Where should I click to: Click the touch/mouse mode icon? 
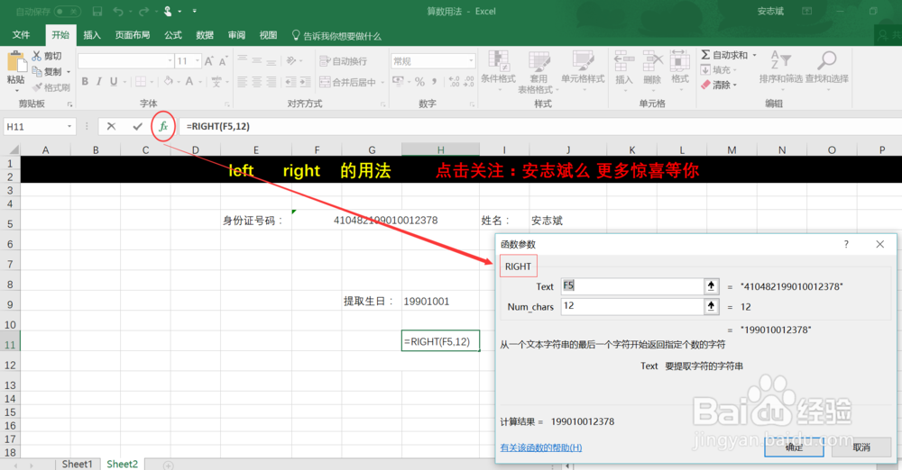pos(168,11)
